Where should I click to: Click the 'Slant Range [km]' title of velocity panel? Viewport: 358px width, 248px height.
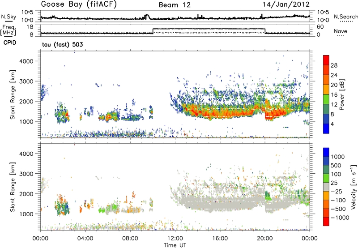coord(13,187)
